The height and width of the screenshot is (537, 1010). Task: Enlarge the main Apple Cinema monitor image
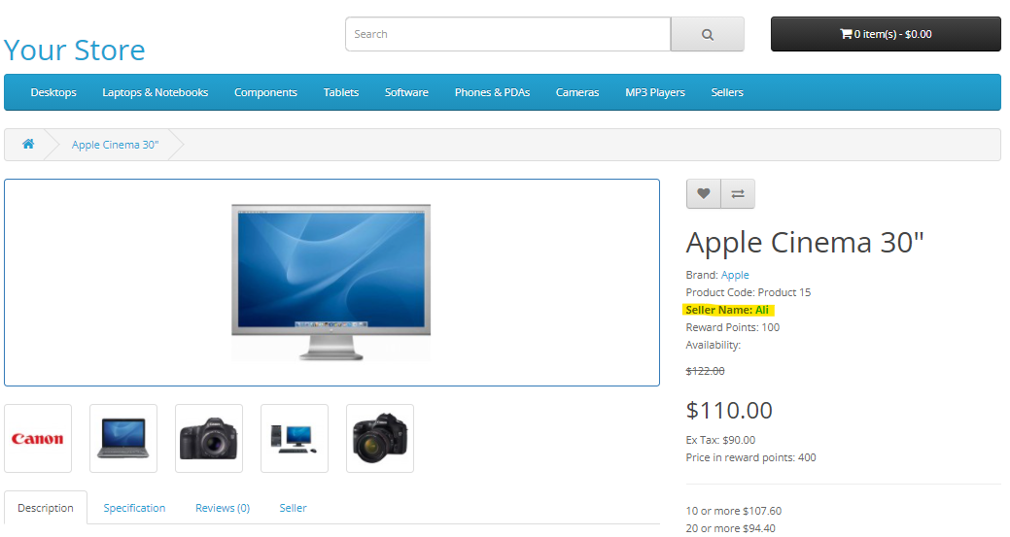click(x=331, y=283)
